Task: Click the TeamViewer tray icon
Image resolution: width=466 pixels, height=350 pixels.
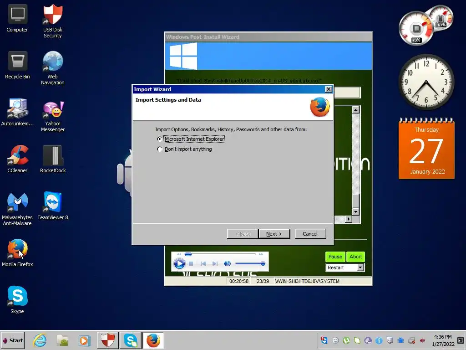Action: pos(324,340)
